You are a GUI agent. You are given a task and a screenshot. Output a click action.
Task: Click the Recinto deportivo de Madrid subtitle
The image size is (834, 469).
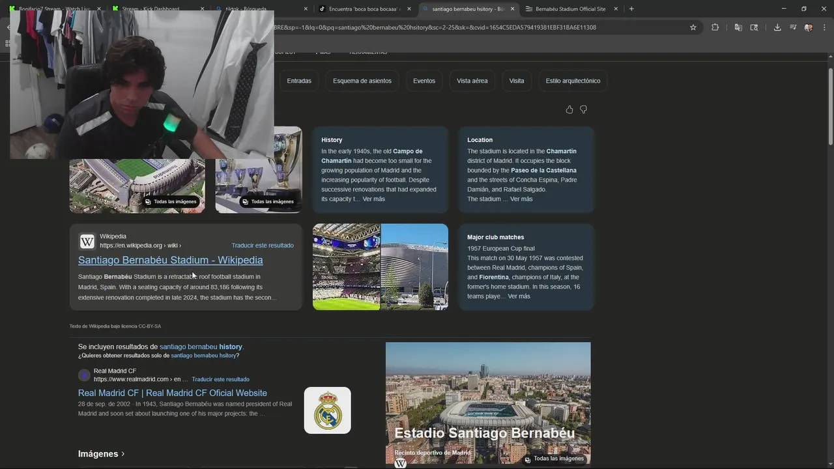click(432, 453)
